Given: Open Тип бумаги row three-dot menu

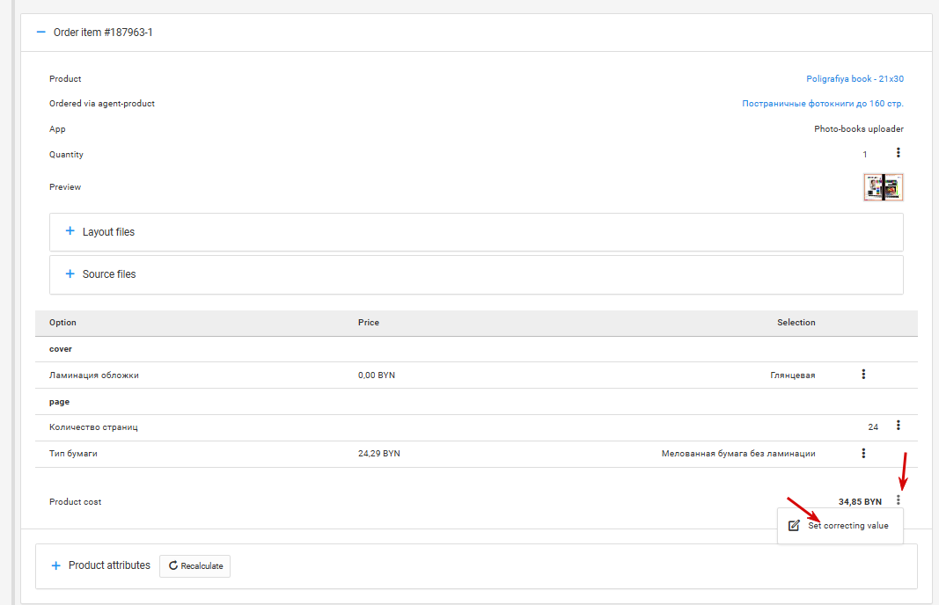Looking at the screenshot, I should (x=863, y=453).
